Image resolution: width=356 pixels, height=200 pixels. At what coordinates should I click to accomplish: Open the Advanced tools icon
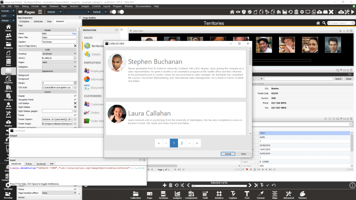click(288, 195)
